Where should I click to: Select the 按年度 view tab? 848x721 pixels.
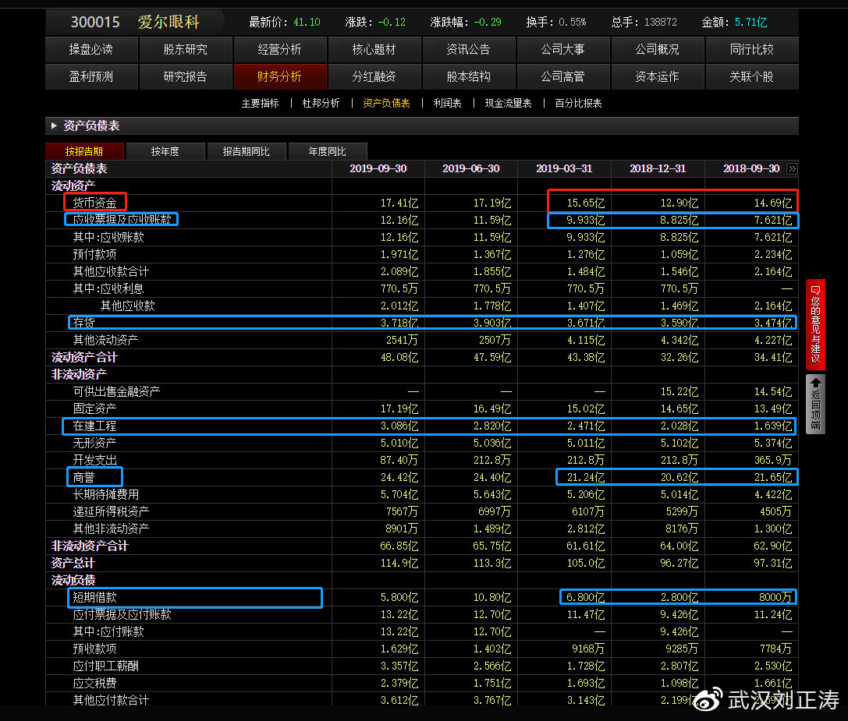(165, 151)
